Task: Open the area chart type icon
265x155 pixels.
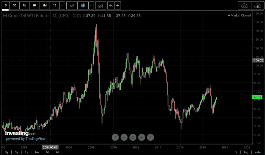Action: pos(72,5)
